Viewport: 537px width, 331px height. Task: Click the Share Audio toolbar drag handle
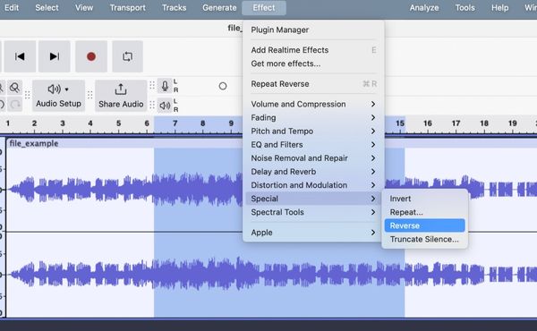[90, 95]
